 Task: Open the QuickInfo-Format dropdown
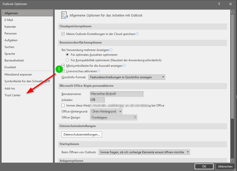127,77
